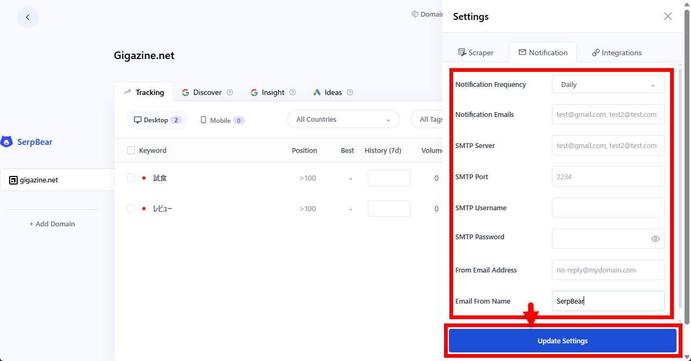The image size is (691, 361).
Task: Open the Notification Frequency dropdown
Action: coord(608,85)
